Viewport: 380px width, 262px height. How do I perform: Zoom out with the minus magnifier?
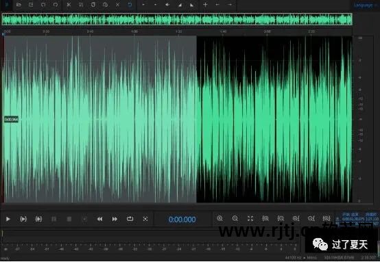click(x=235, y=218)
